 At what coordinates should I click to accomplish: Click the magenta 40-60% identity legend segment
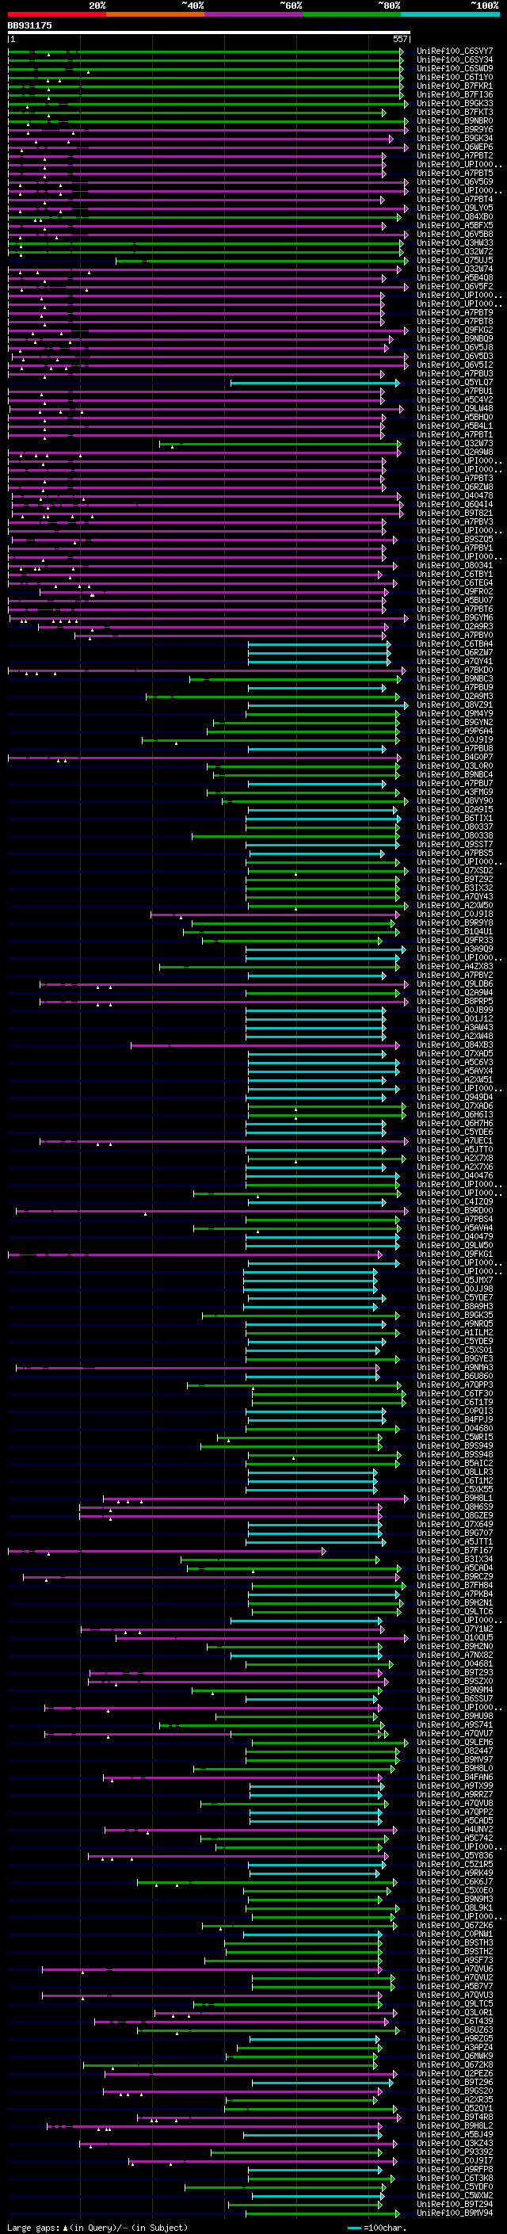[x=253, y=15]
